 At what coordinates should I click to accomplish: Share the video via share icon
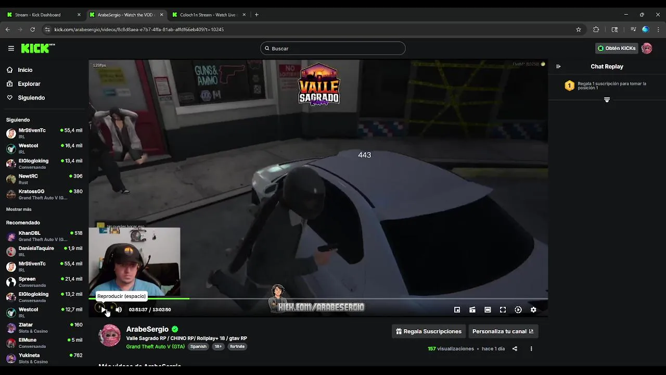(x=515, y=348)
